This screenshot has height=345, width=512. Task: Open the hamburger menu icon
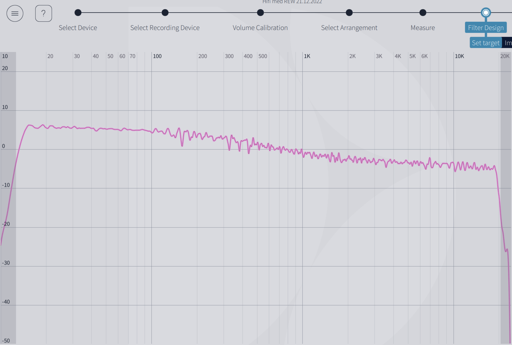pyautogui.click(x=15, y=13)
